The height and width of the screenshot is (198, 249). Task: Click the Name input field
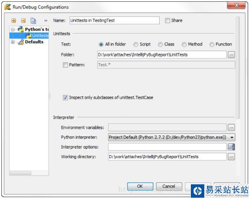(115, 20)
